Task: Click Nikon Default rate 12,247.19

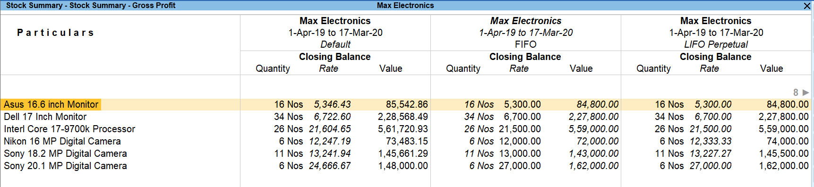Action: point(330,141)
